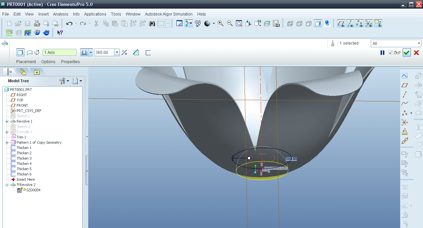Viewport: 423px width, 228px height.
Task: Open the depth option dropdown arrow
Action: pyautogui.click(x=91, y=53)
